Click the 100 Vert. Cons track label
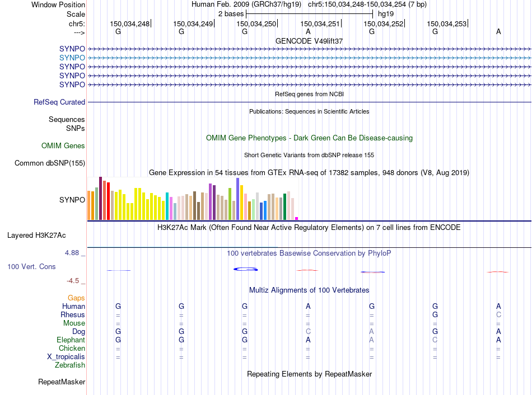The image size is (532, 395). pyautogui.click(x=31, y=266)
